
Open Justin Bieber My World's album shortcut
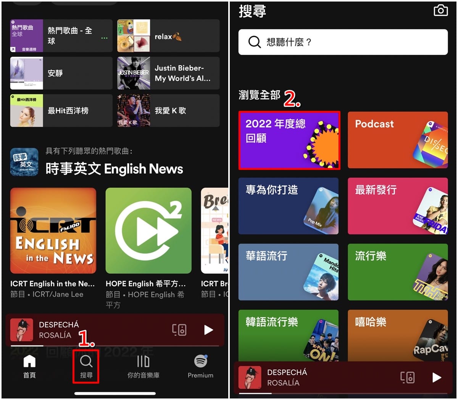coord(168,73)
